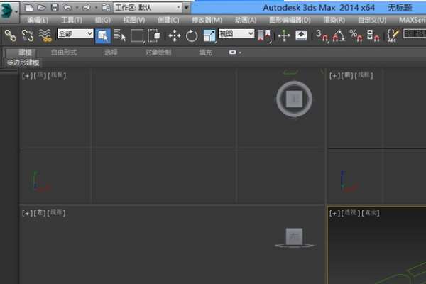Open the 动画(A) menu

point(246,20)
